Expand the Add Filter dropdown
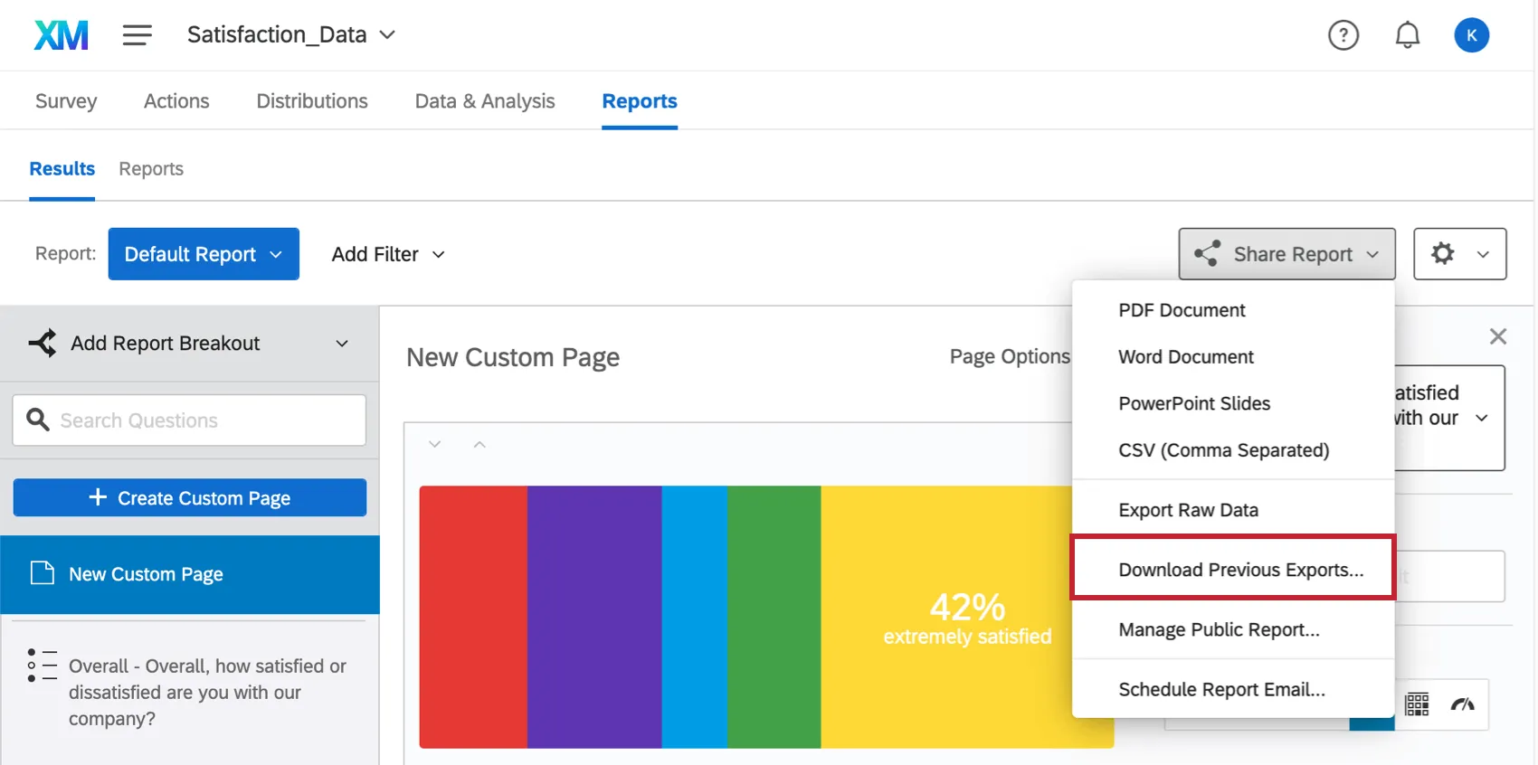Screen dimensions: 1538x765 tap(388, 254)
